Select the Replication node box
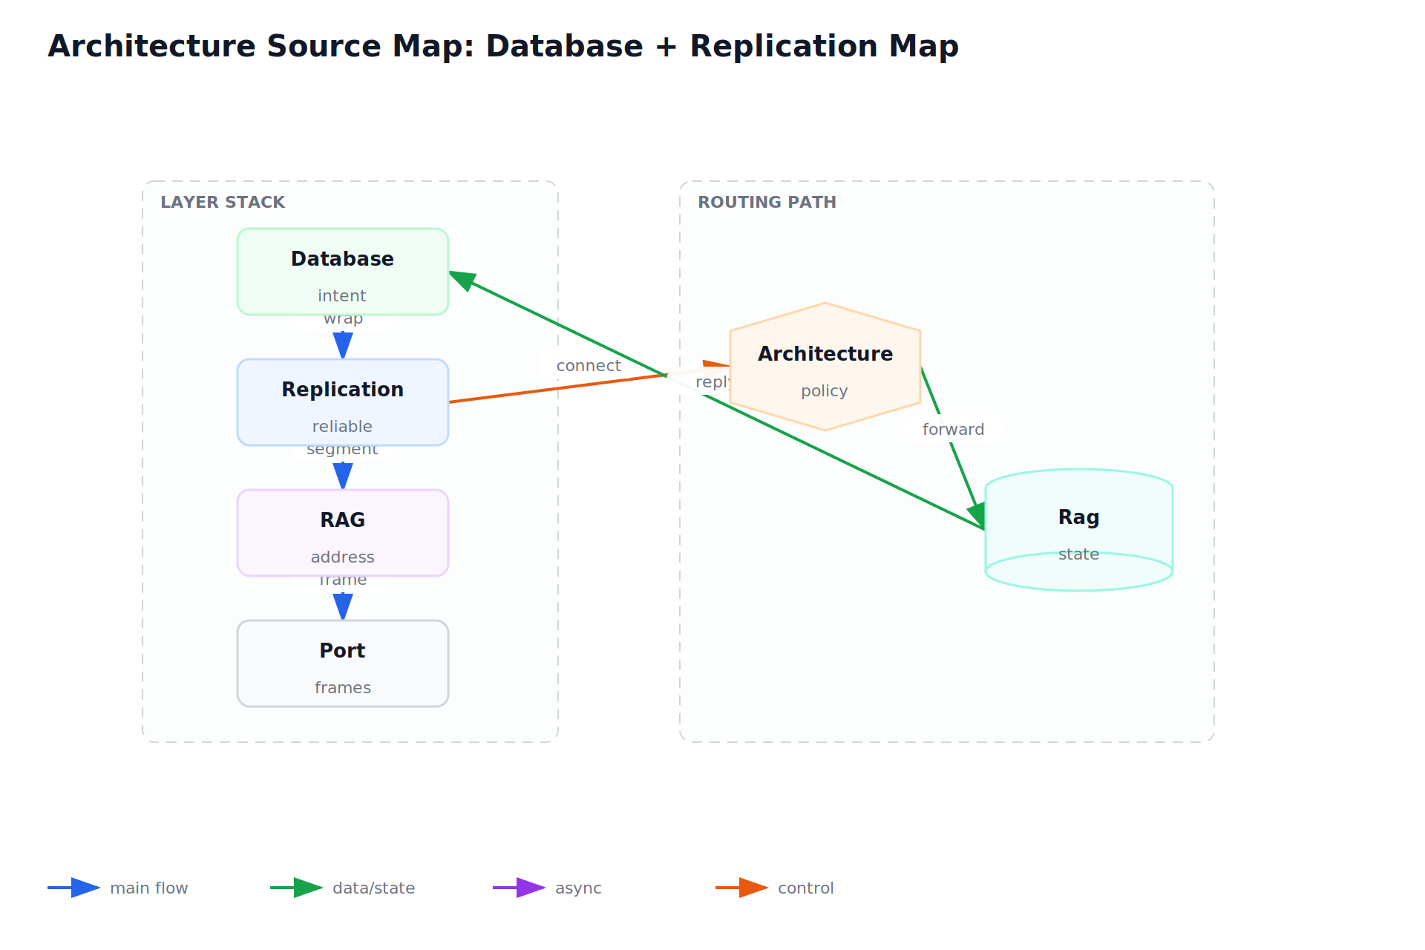Image resolution: width=1425 pixels, height=950 pixels. pos(343,402)
